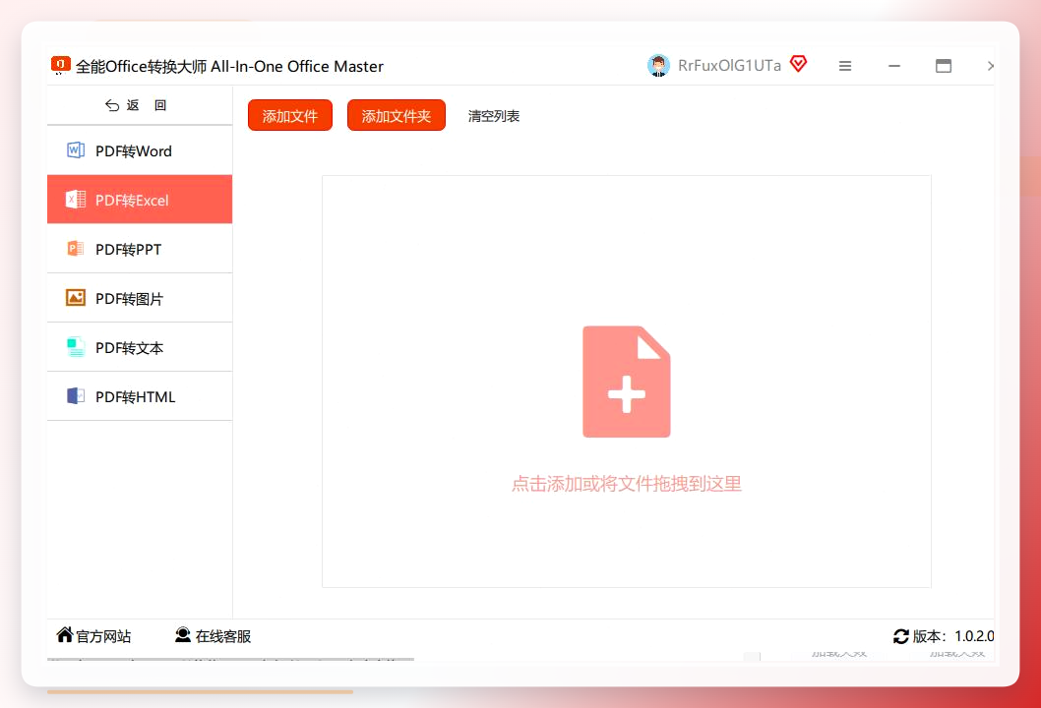Click the Office Master app logo icon

(x=60, y=65)
